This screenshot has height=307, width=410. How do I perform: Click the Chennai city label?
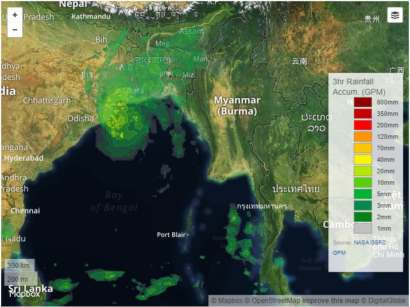pos(25,211)
